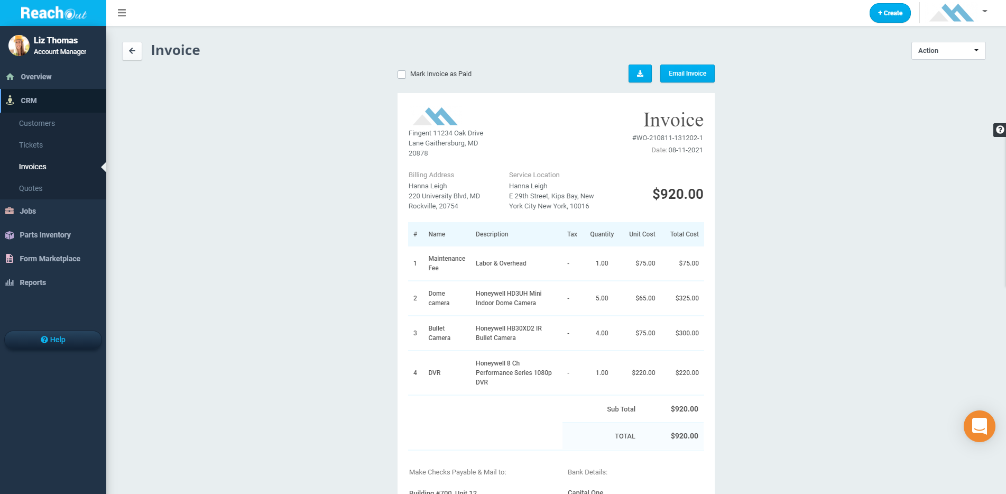
Task: Click the company logo in top bar
Action: (x=952, y=13)
